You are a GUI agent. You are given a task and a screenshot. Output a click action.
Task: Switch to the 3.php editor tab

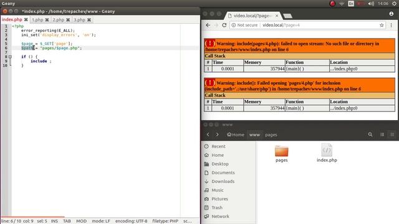point(79,20)
